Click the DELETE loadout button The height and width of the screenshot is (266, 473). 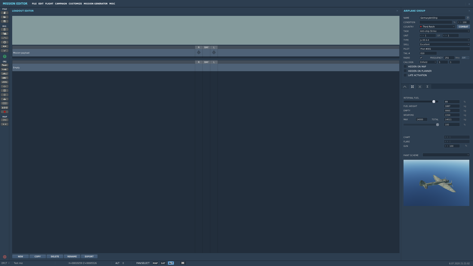[x=54, y=257]
